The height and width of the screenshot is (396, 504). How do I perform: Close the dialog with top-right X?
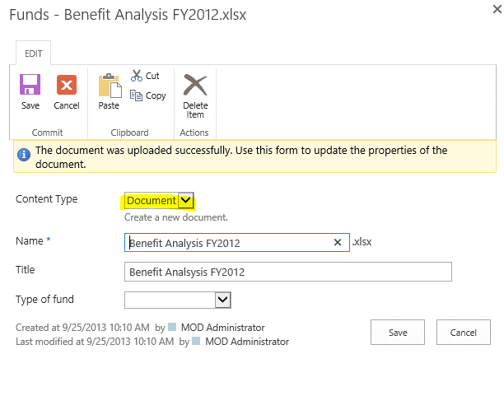click(x=497, y=9)
